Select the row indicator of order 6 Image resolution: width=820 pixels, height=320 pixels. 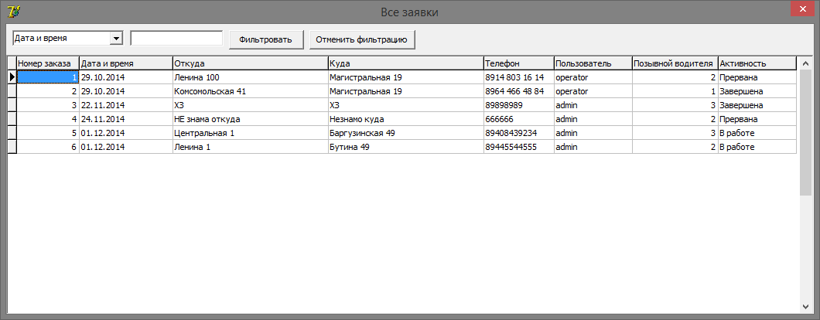[x=12, y=147]
